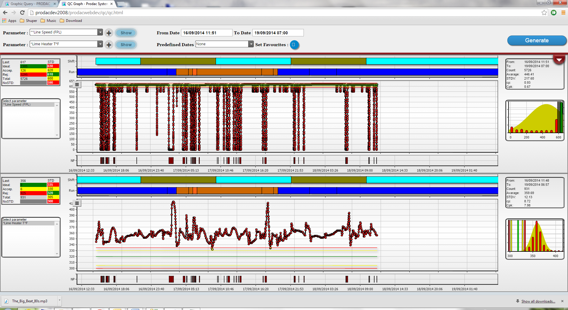This screenshot has height=310, width=568.
Task: Open the Line Speed chart hamburger menu
Action: click(77, 85)
